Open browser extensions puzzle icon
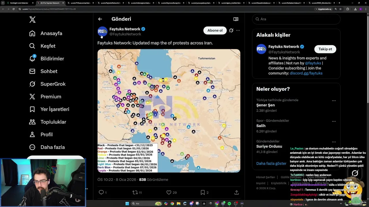The width and height of the screenshot is (369, 207). [348, 9]
